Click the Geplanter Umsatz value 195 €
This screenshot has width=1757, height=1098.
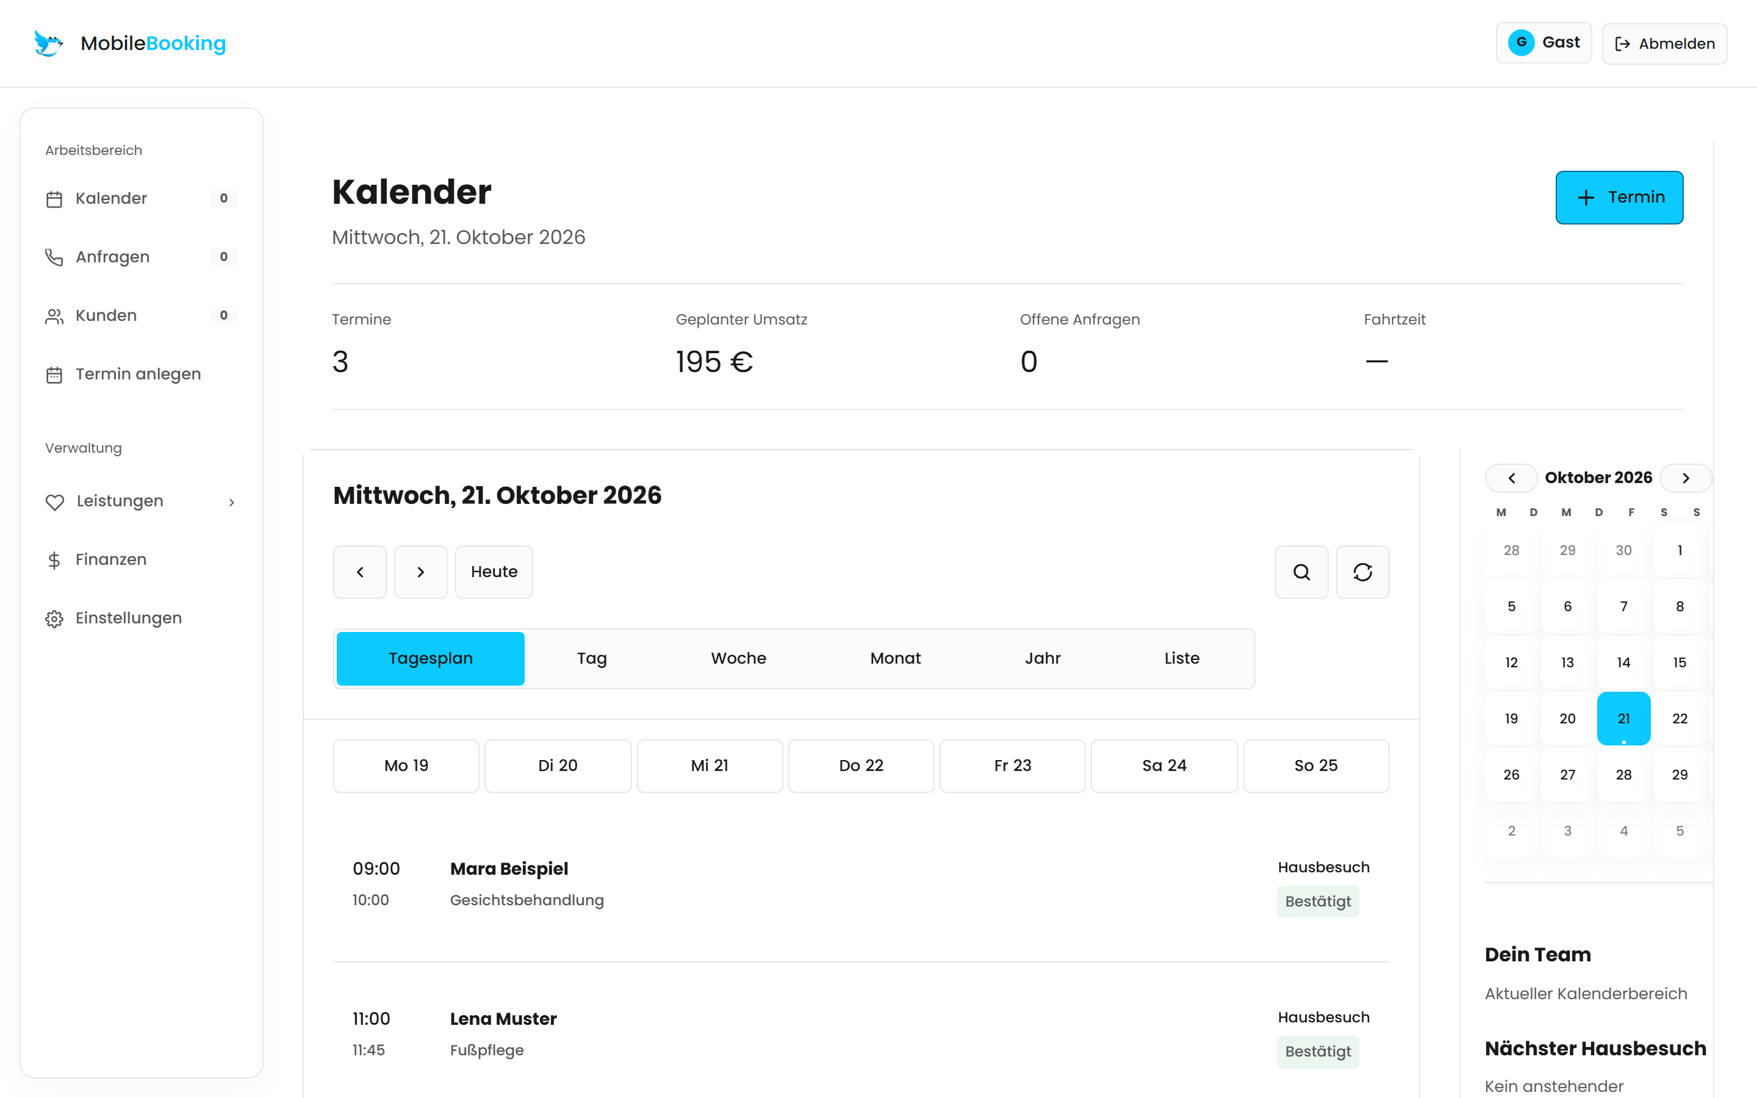coord(714,362)
